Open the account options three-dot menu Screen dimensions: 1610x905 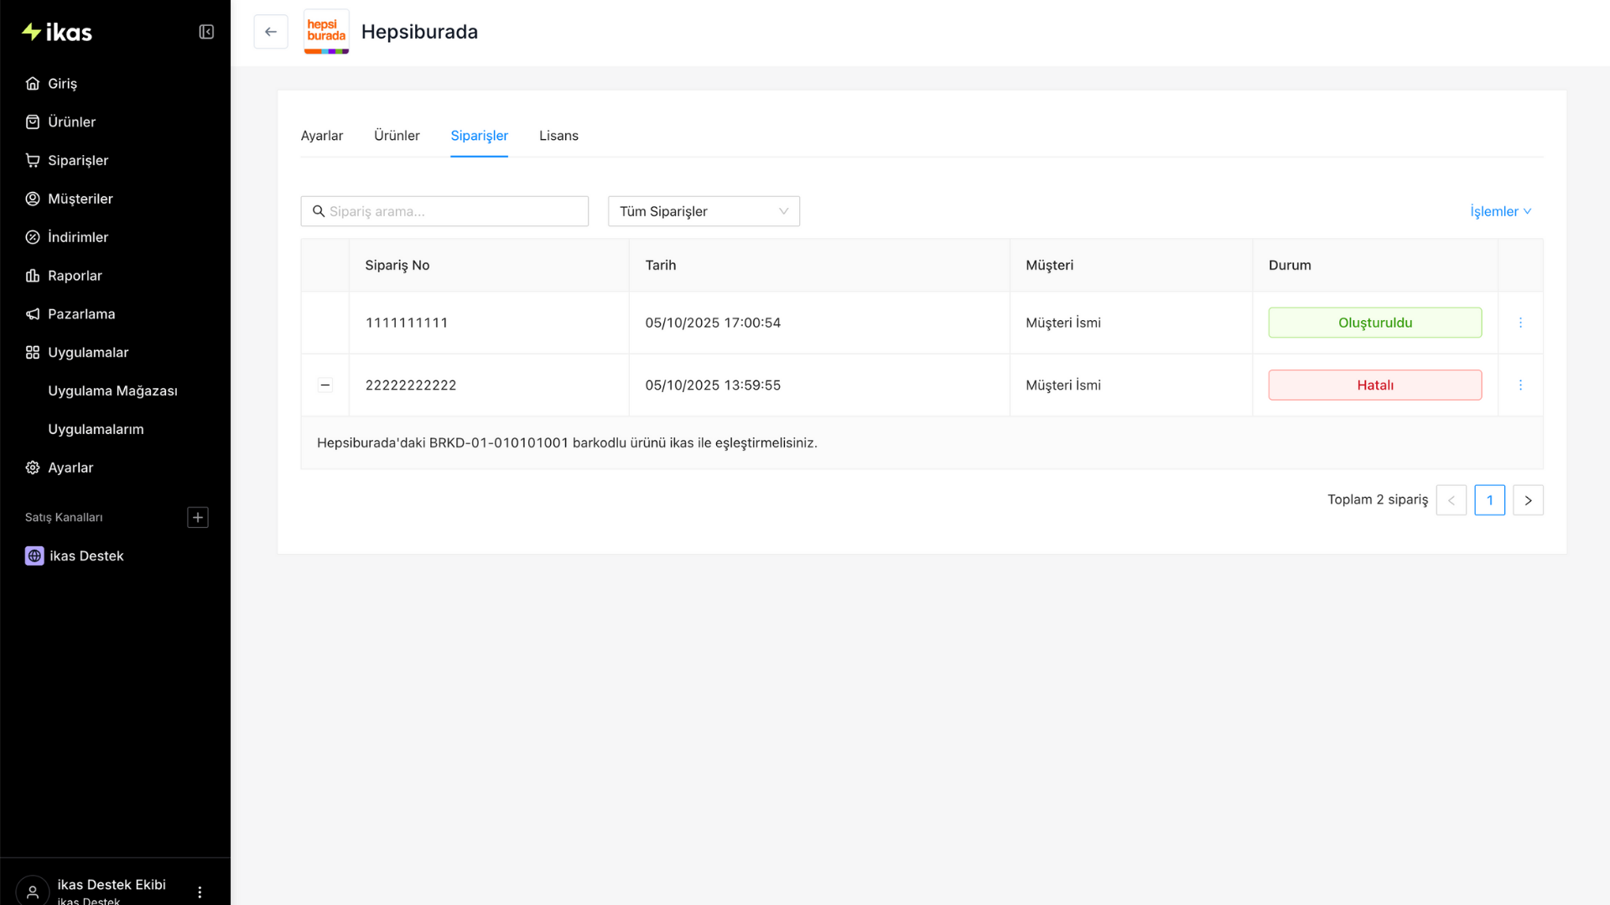coord(200,892)
